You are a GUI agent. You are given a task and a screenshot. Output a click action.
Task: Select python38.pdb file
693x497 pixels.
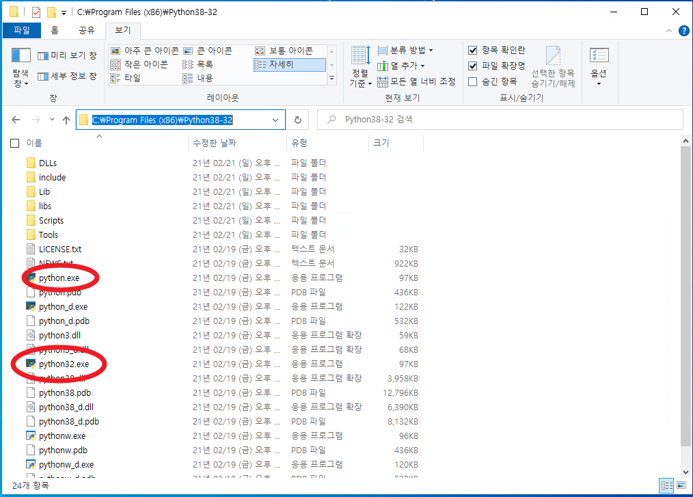tap(64, 393)
